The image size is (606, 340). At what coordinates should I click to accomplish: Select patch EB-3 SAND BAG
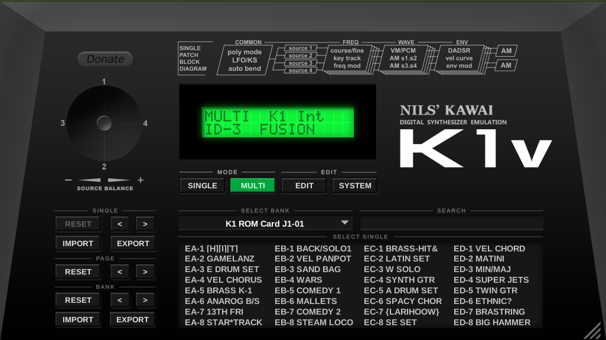pos(308,269)
